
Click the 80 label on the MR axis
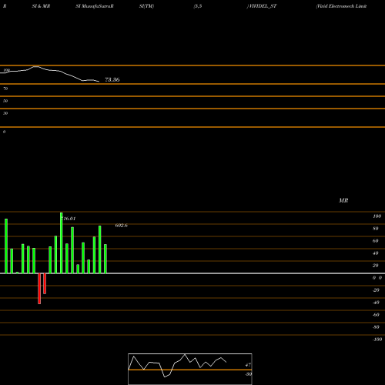[x=376, y=229]
